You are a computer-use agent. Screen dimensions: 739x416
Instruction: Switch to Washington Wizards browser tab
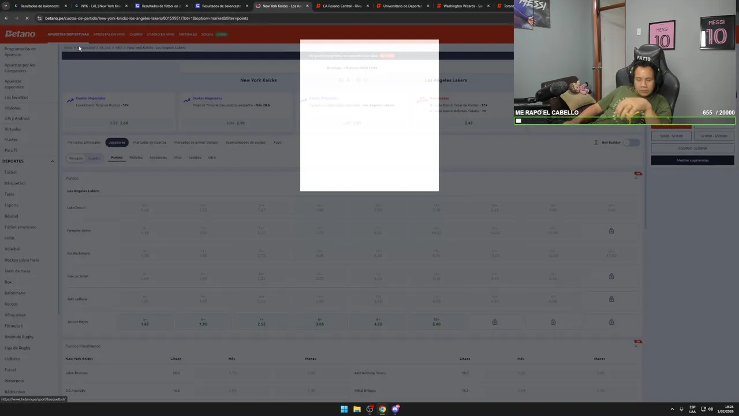(462, 6)
